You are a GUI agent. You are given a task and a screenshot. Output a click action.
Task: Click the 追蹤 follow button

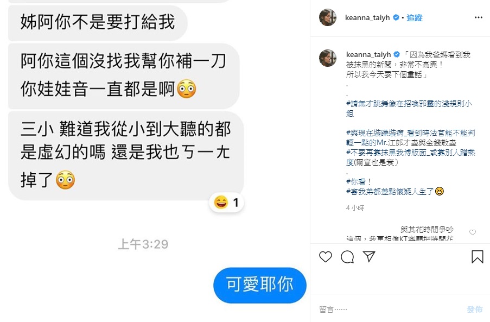pyautogui.click(x=415, y=18)
